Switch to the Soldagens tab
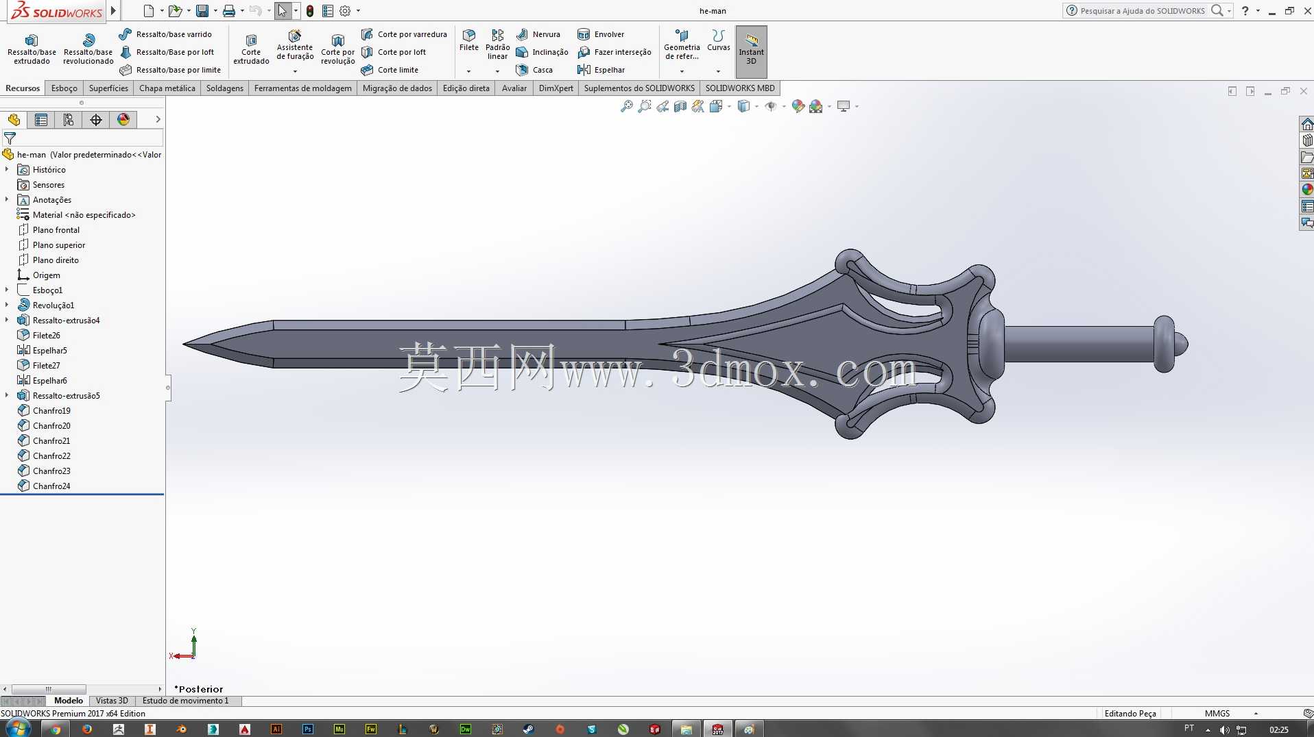Image resolution: width=1314 pixels, height=737 pixels. pyautogui.click(x=225, y=88)
